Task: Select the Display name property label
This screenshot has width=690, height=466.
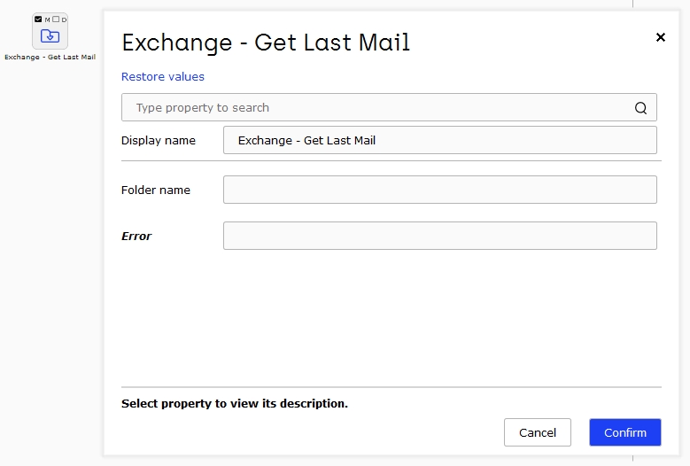Action: tap(159, 140)
